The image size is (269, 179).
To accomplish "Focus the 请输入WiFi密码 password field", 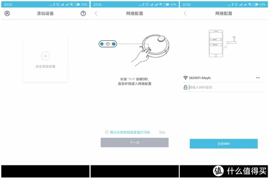I will tap(226, 87).
